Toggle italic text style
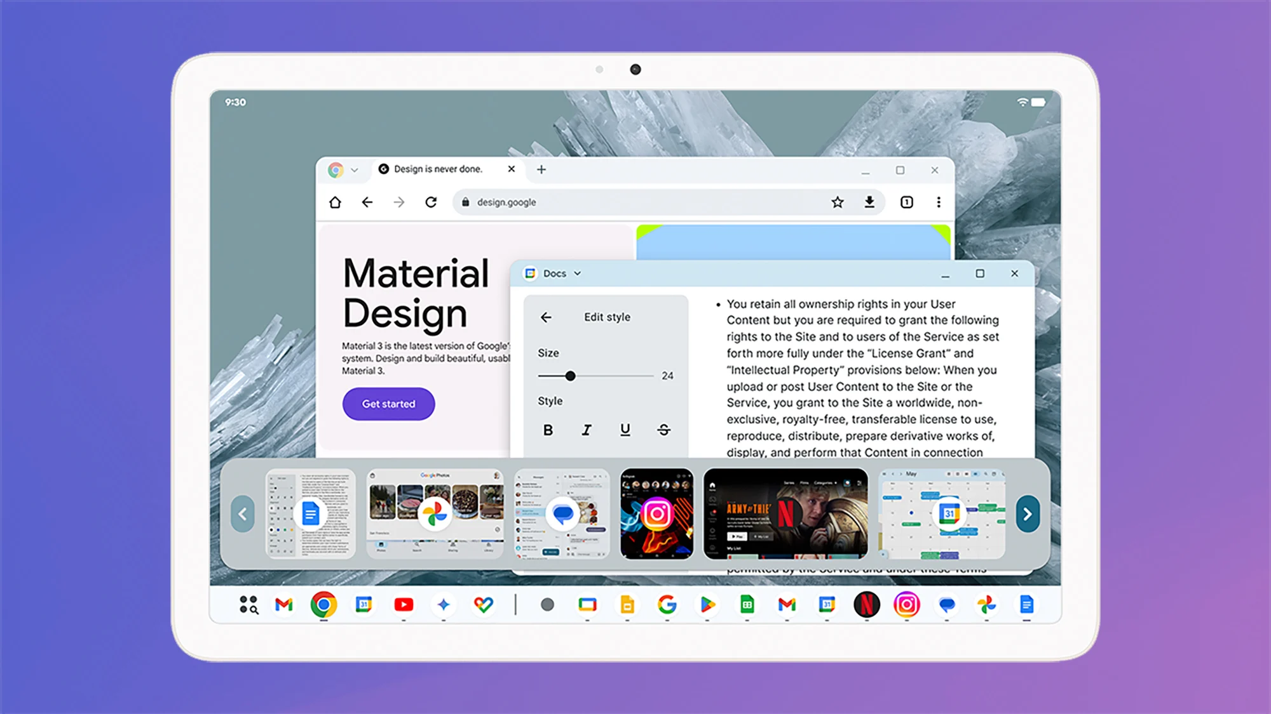 [587, 430]
